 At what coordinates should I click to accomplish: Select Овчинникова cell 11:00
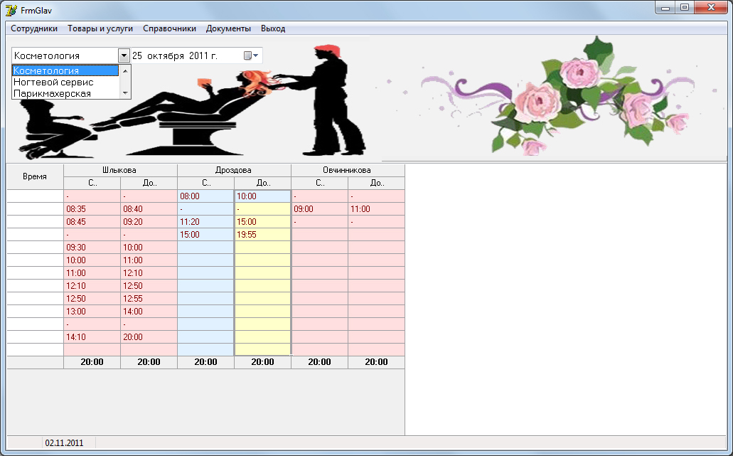(376, 209)
